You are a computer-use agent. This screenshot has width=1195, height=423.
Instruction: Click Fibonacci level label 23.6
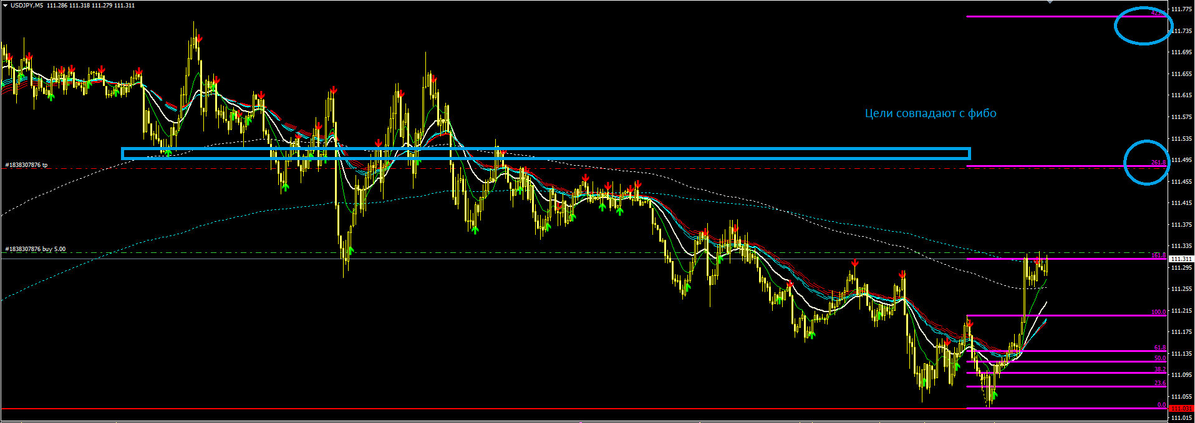[x=1159, y=383]
